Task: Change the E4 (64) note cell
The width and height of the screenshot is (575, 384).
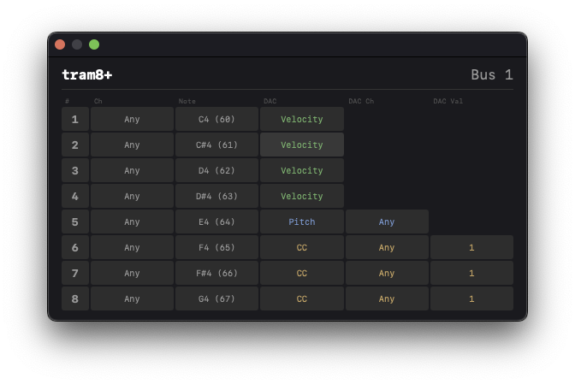Action: tap(216, 222)
